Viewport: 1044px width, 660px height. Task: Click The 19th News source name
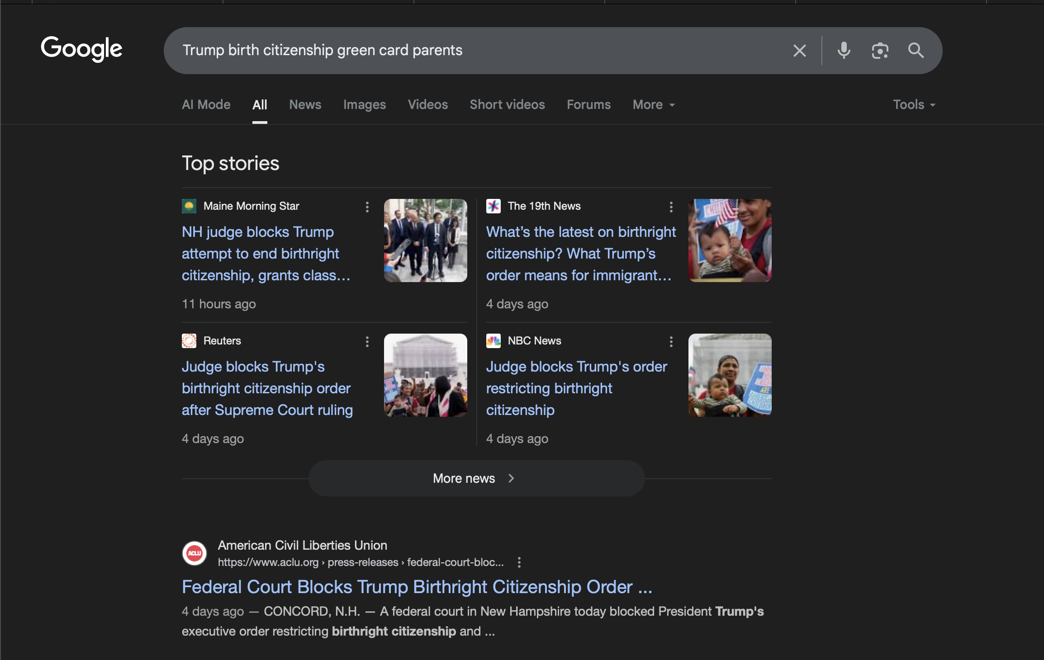(x=544, y=206)
